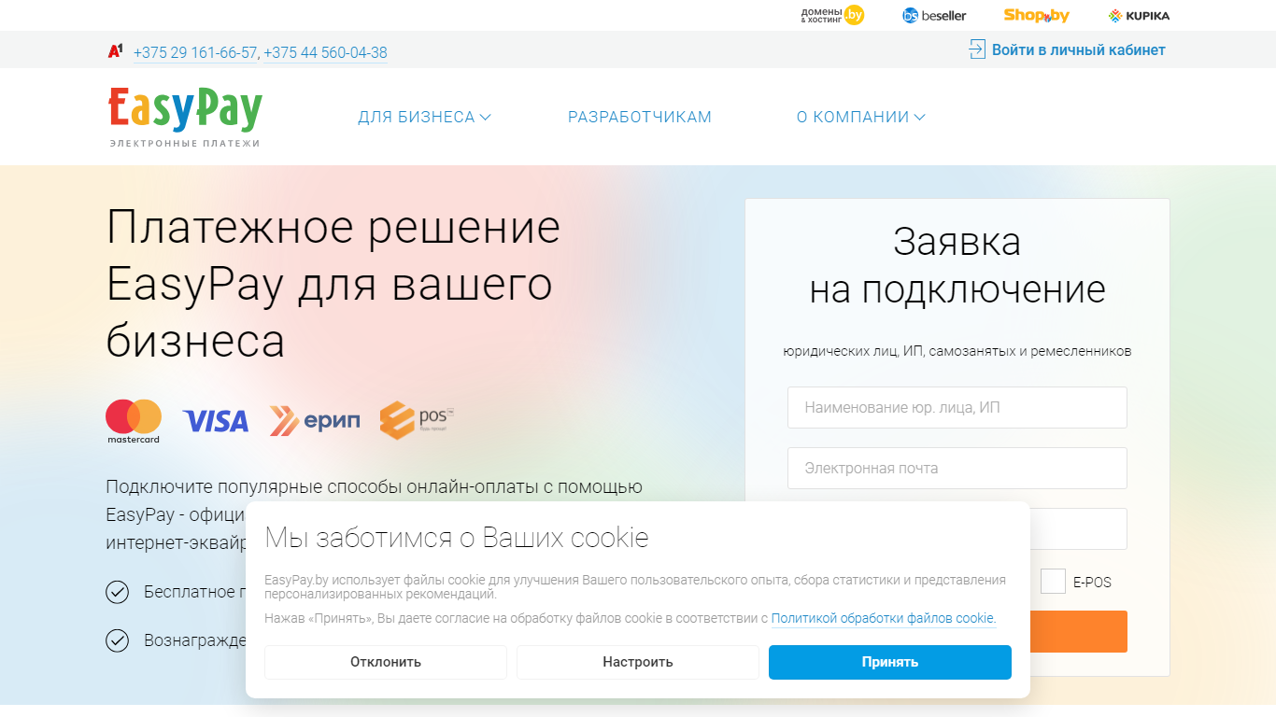Click the ЕРИП logo
Screen dimensions: 1276x717
[315, 421]
